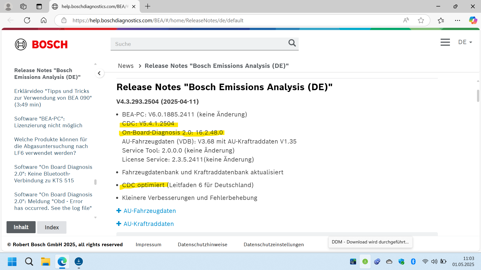Expand the AU-Fahrzeugdaten section
481x270 pixels.
point(146,211)
